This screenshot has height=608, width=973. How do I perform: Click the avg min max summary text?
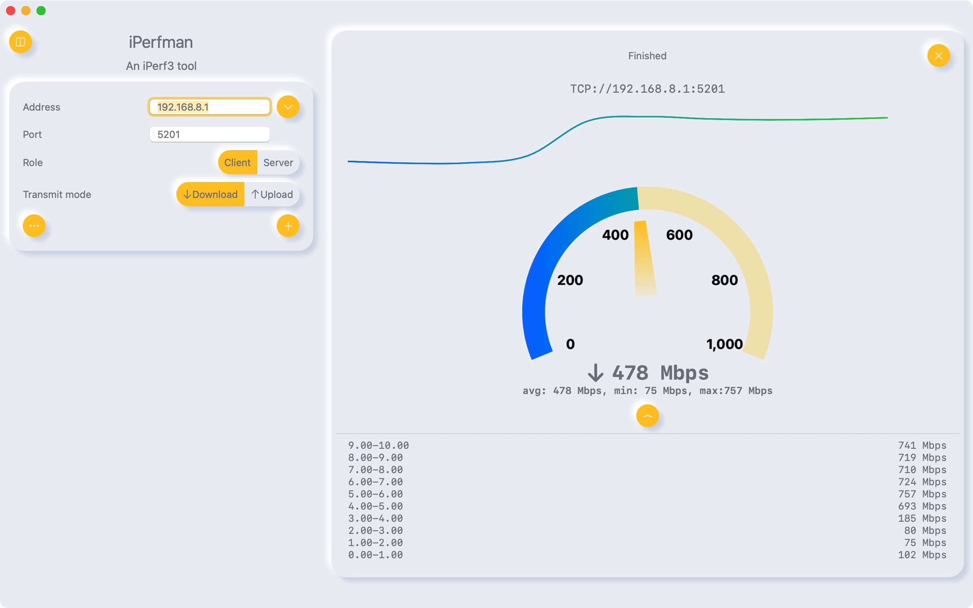coord(647,391)
